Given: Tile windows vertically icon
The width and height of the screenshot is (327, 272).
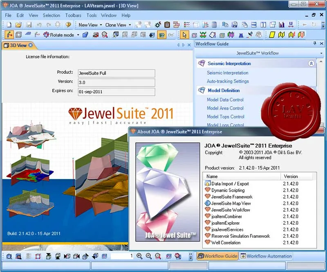Looking at the screenshot, I should pos(263,25).
